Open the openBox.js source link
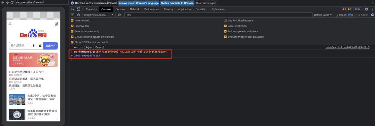The height and width of the screenshot is (126, 375). [348, 47]
